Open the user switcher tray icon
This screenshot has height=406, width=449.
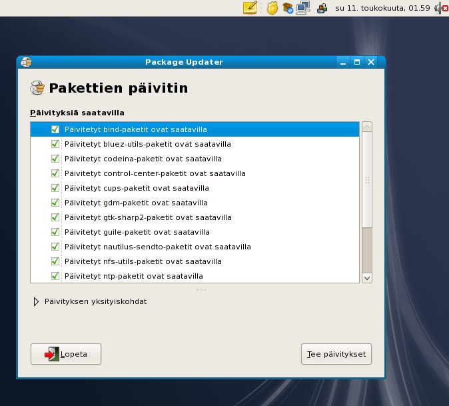pyautogui.click(x=322, y=8)
